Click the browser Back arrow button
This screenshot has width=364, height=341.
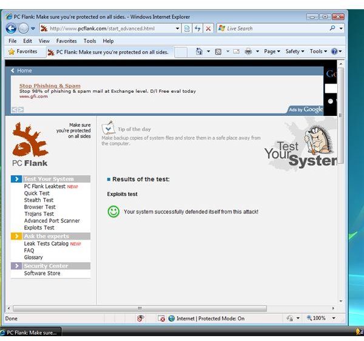click(x=11, y=29)
